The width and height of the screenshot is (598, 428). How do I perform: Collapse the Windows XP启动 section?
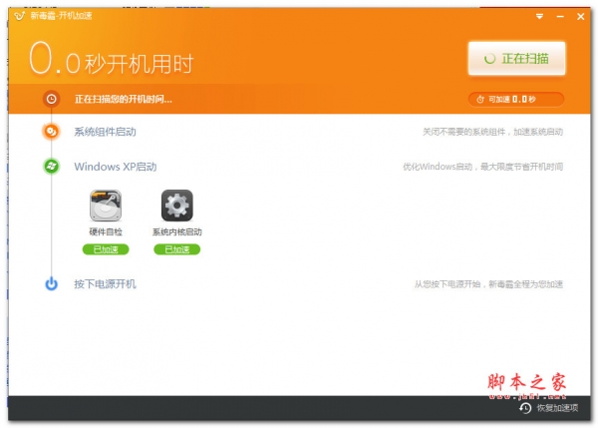(x=116, y=167)
